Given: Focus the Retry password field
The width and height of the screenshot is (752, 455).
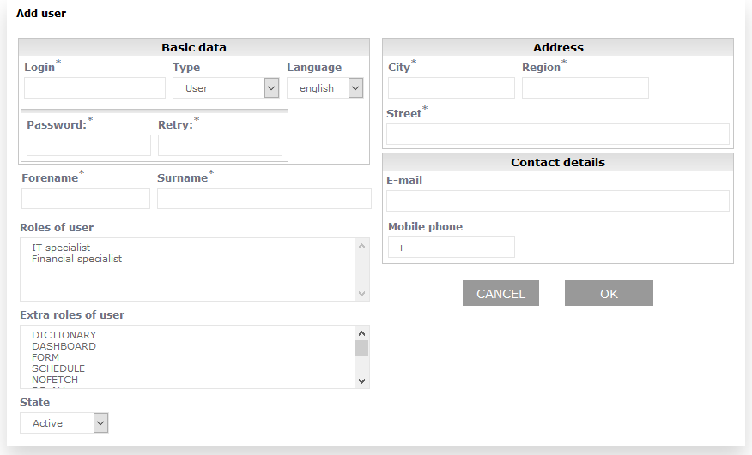Looking at the screenshot, I should (x=220, y=146).
